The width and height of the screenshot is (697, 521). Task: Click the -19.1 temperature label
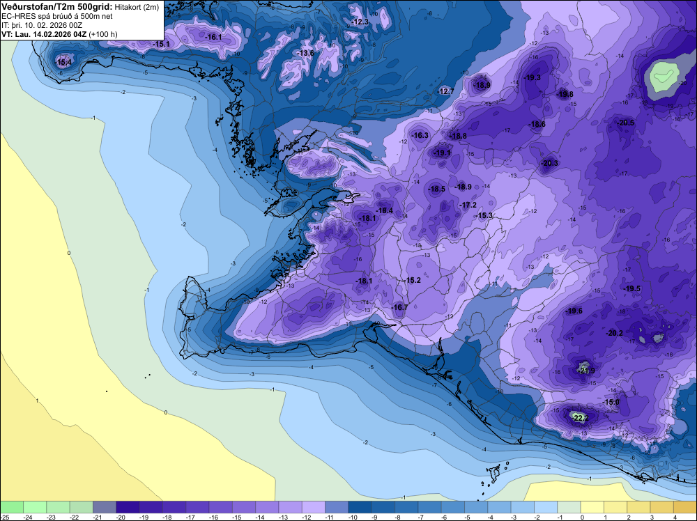(442, 153)
